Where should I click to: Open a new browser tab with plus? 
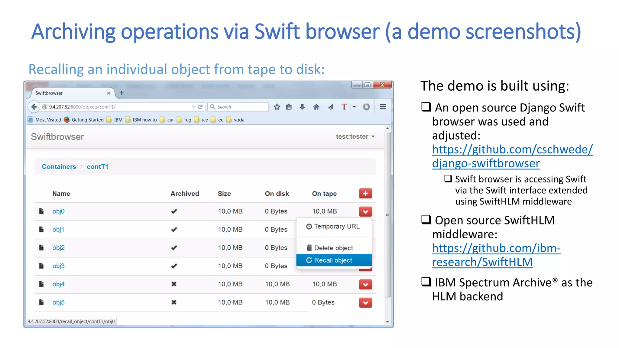pyautogui.click(x=122, y=93)
